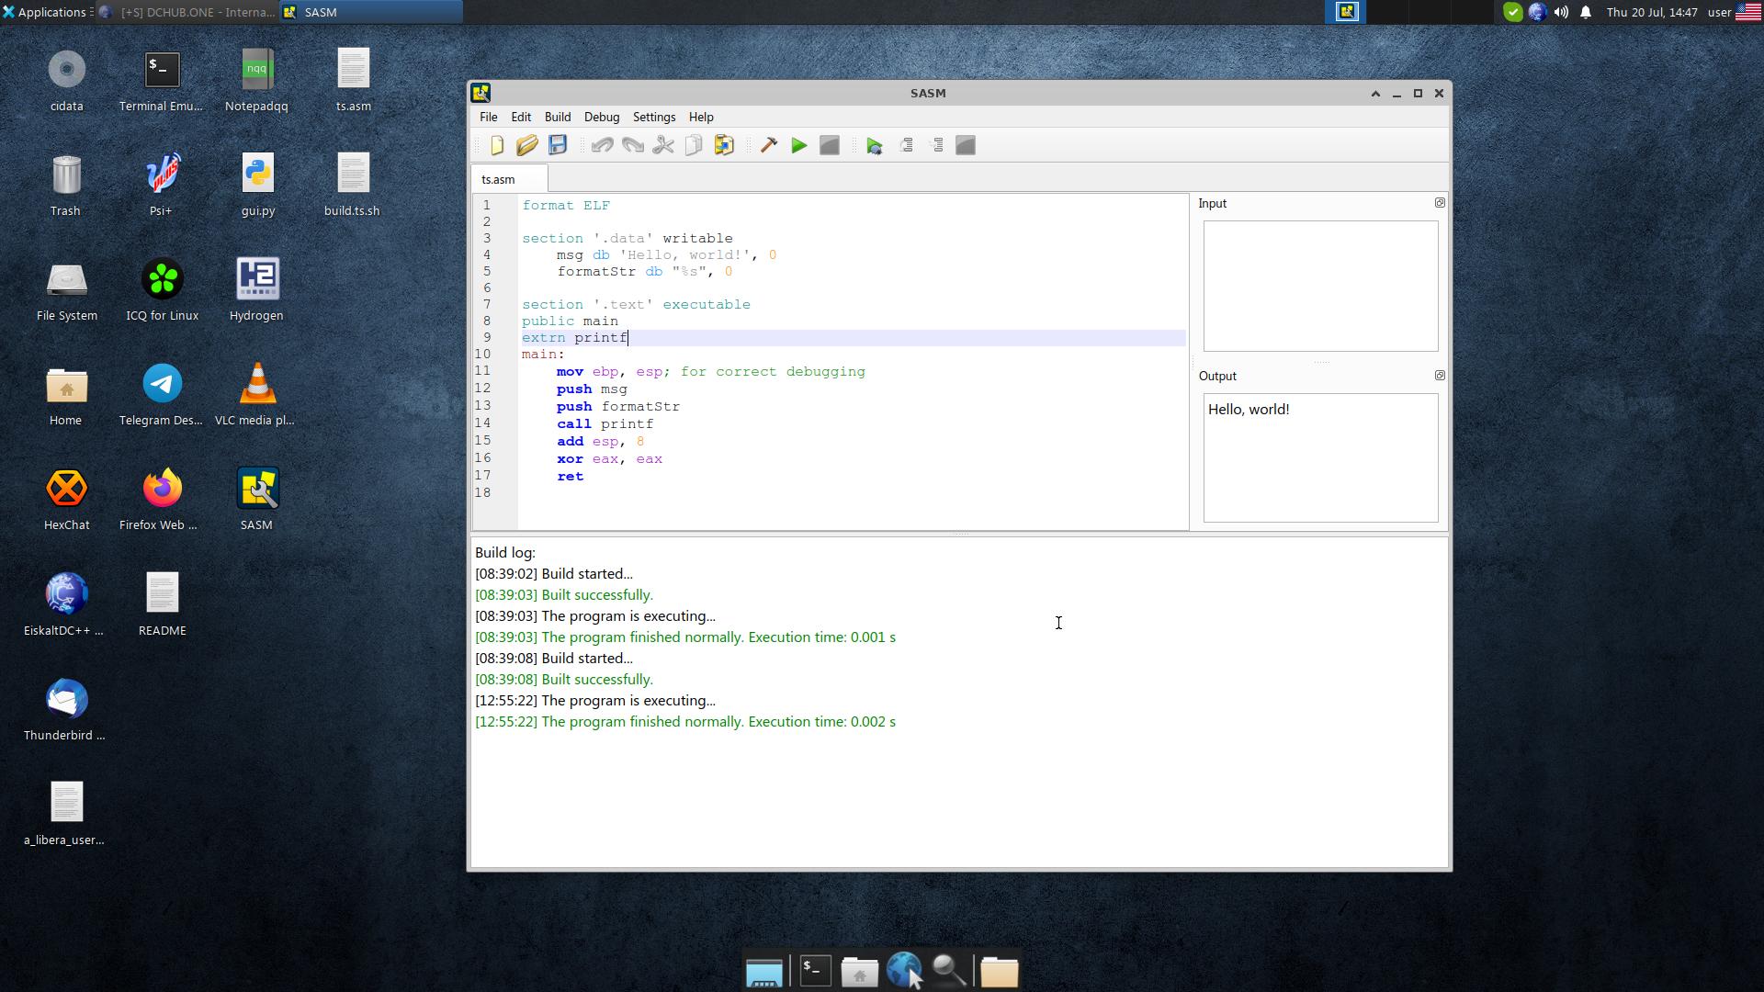Expand the Debug menu
The image size is (1764, 992).
(601, 118)
